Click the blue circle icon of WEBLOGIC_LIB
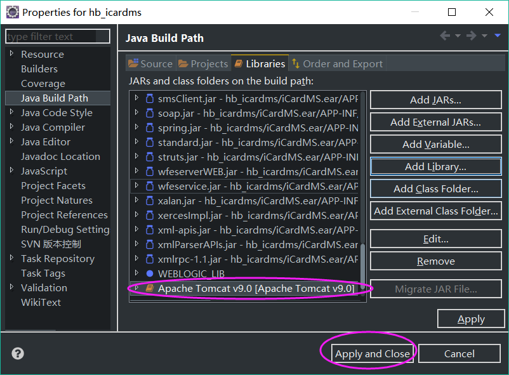 (x=150, y=273)
